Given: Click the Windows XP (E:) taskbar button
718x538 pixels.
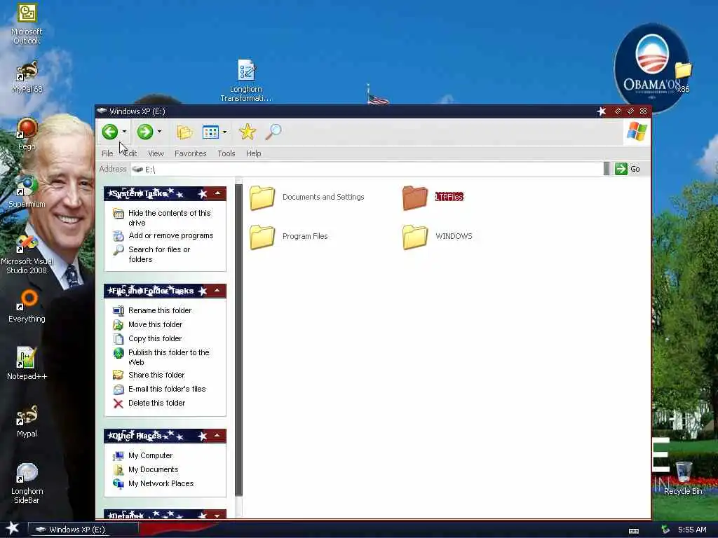Looking at the screenshot, I should coord(83,530).
